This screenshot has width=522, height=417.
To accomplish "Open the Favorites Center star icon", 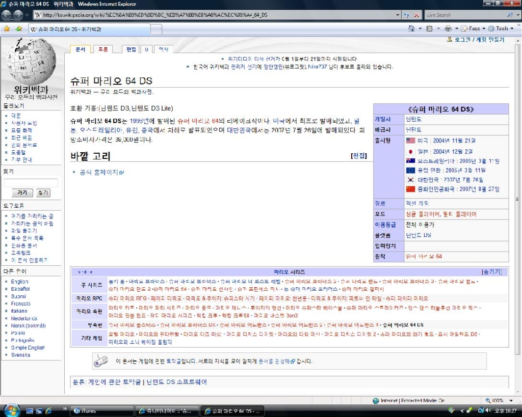I will pos(7,29).
